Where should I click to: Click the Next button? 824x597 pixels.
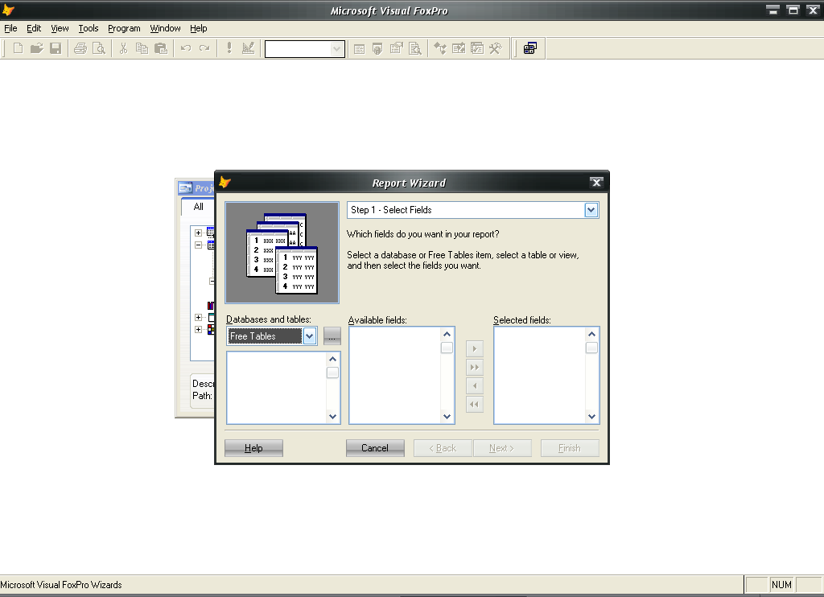tap(502, 448)
